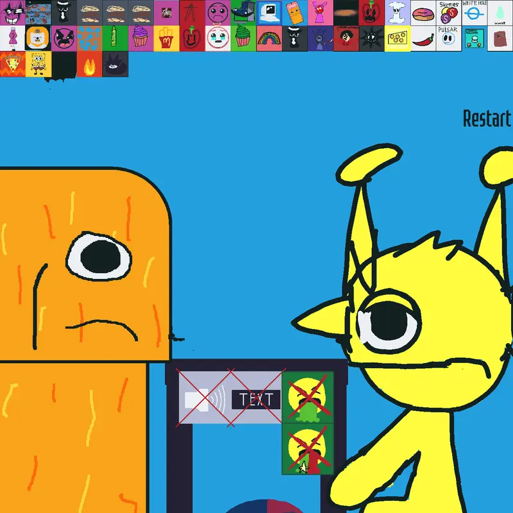This screenshot has width=513, height=513.
Task: Pick the Skittles character tile
Action: 448,13
